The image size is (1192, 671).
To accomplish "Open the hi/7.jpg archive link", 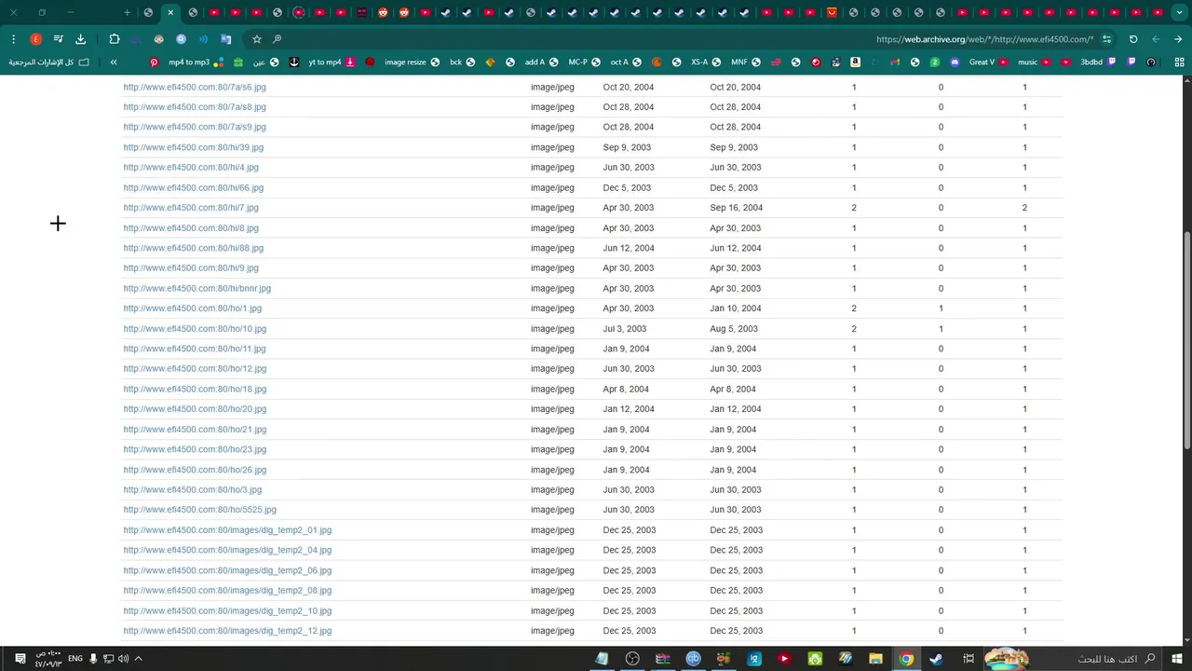I will (x=191, y=208).
